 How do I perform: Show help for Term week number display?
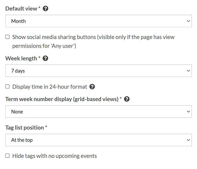pyautogui.click(x=127, y=99)
